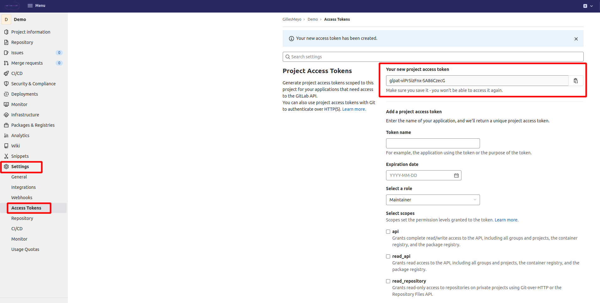Screen dimensions: 600x303
Task: Click the Analytics chart icon
Action: pos(6,136)
